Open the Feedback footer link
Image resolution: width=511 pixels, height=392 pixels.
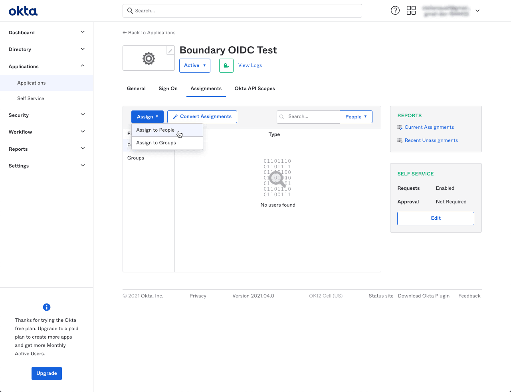pyautogui.click(x=469, y=296)
